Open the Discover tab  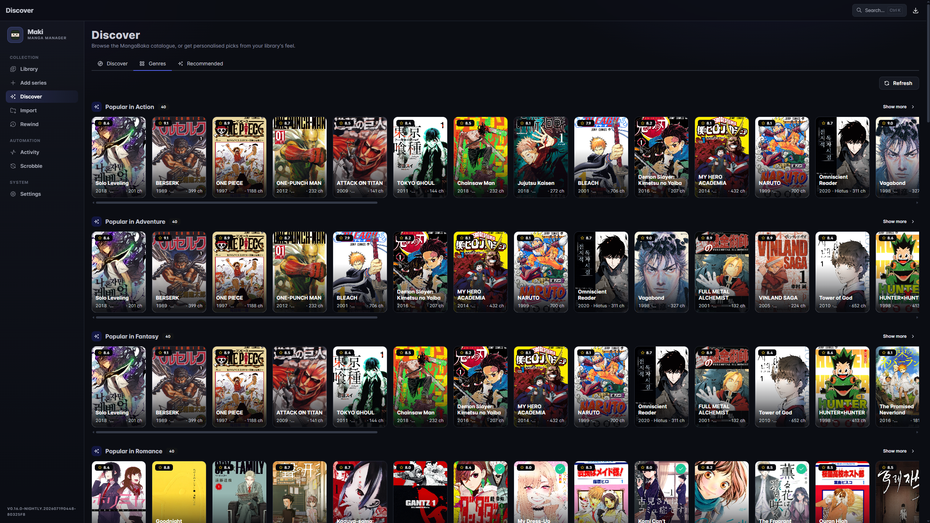coord(113,64)
